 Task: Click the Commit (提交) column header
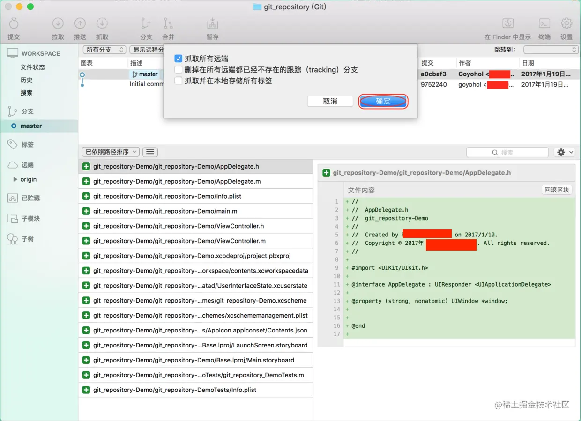tap(427, 63)
